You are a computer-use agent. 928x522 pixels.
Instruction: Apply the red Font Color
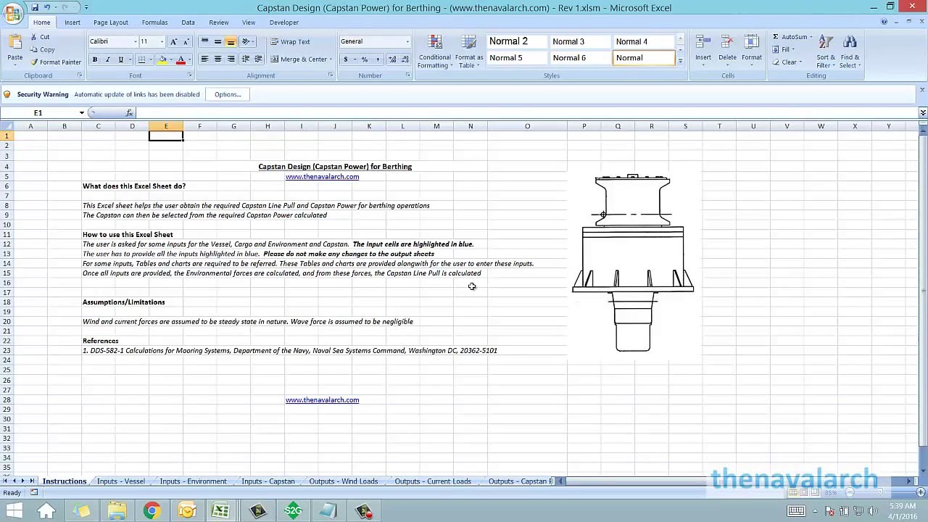181,59
